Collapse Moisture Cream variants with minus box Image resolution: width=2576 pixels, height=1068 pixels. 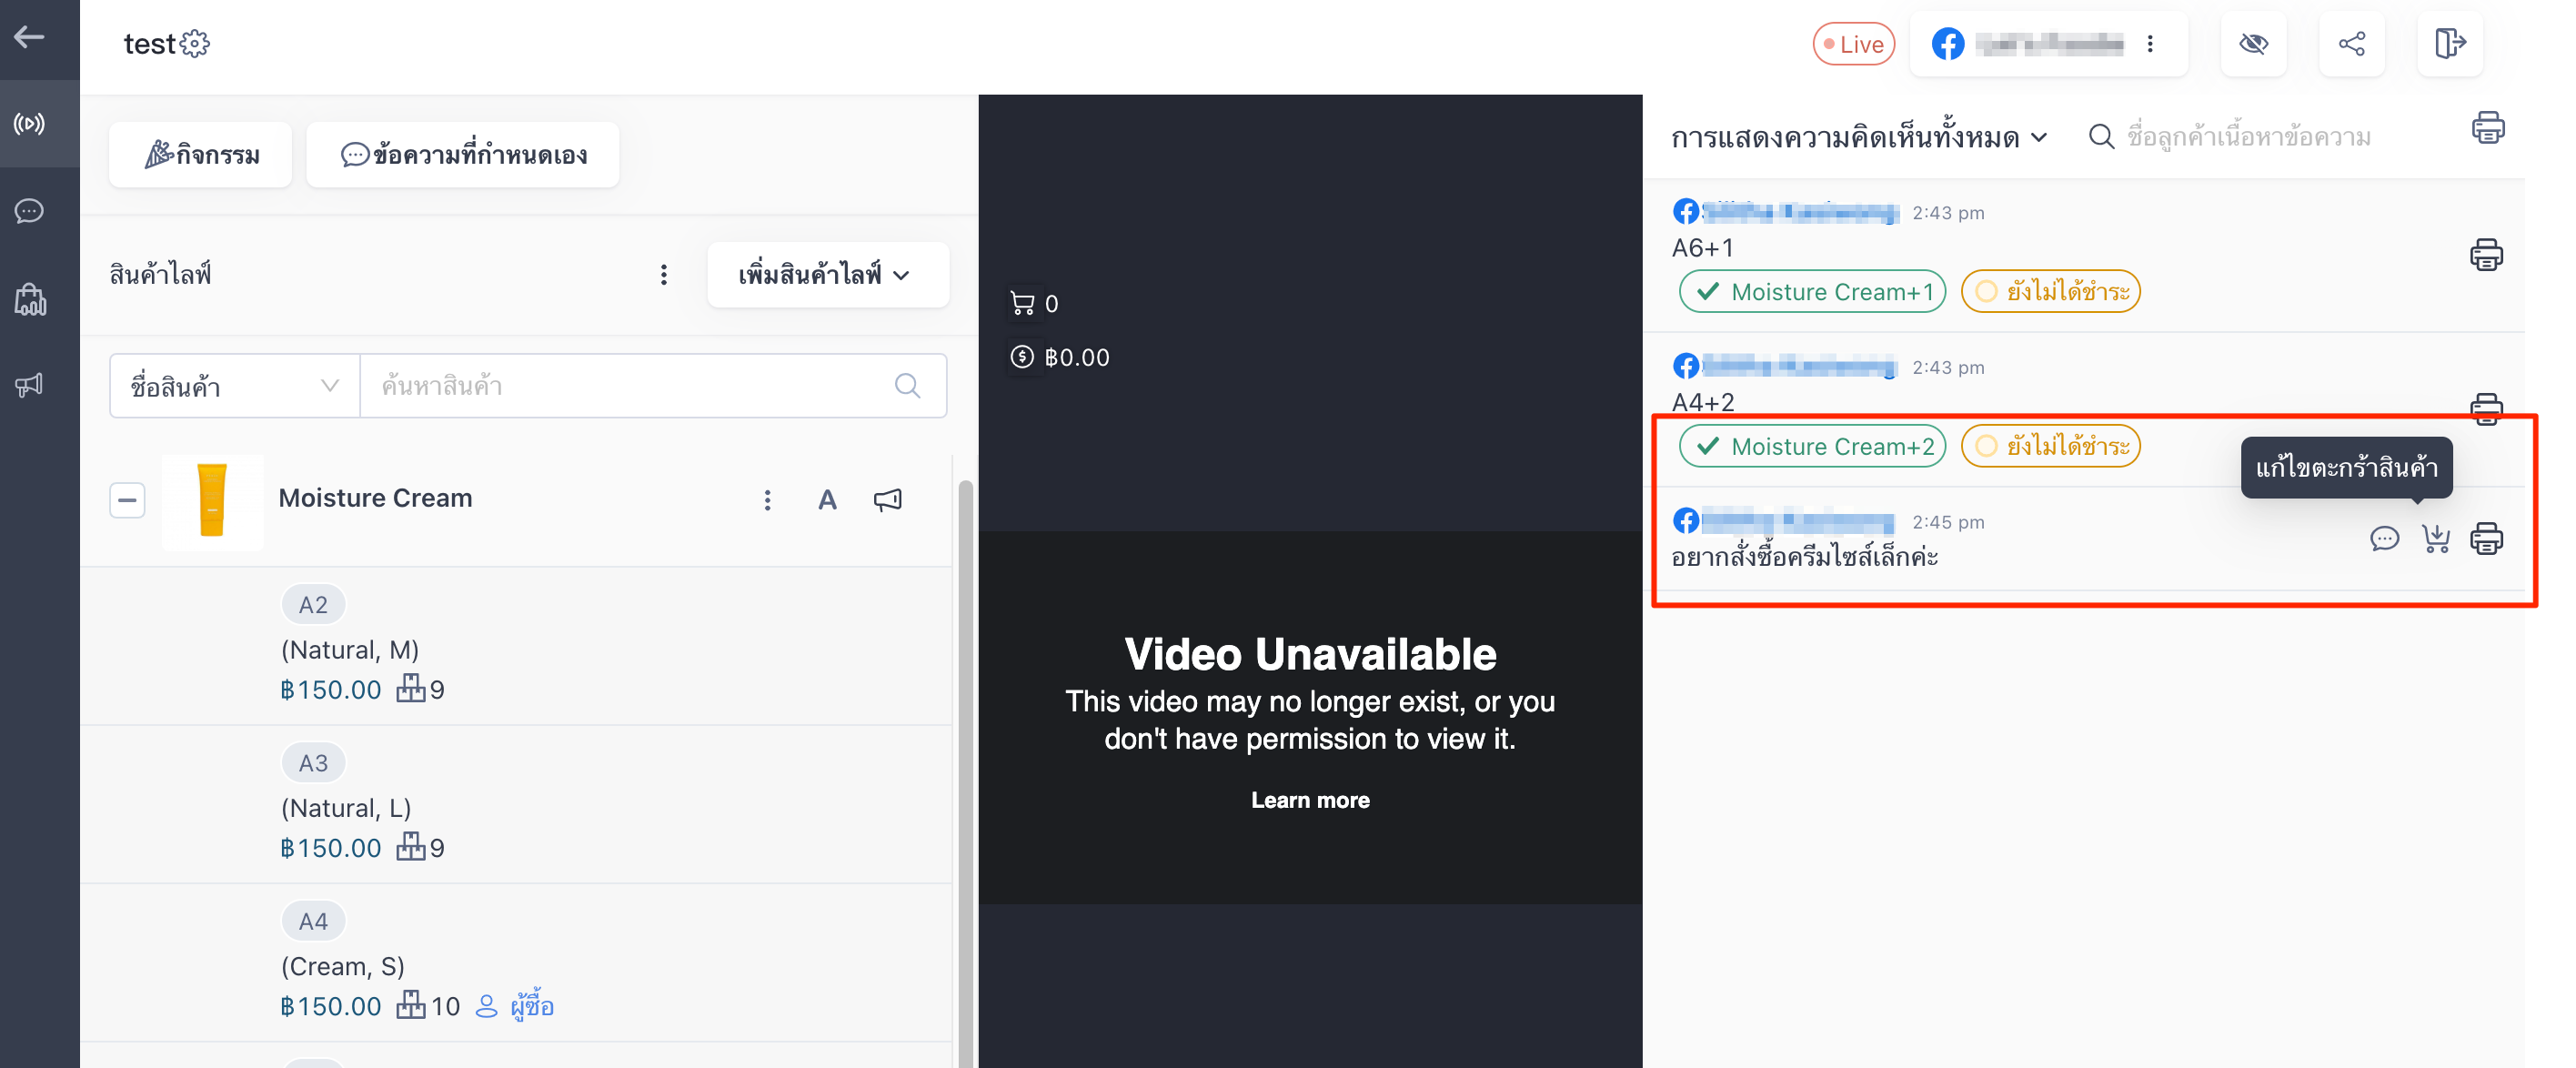127,500
